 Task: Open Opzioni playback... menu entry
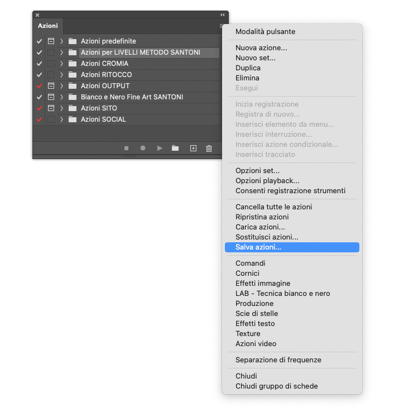click(267, 181)
